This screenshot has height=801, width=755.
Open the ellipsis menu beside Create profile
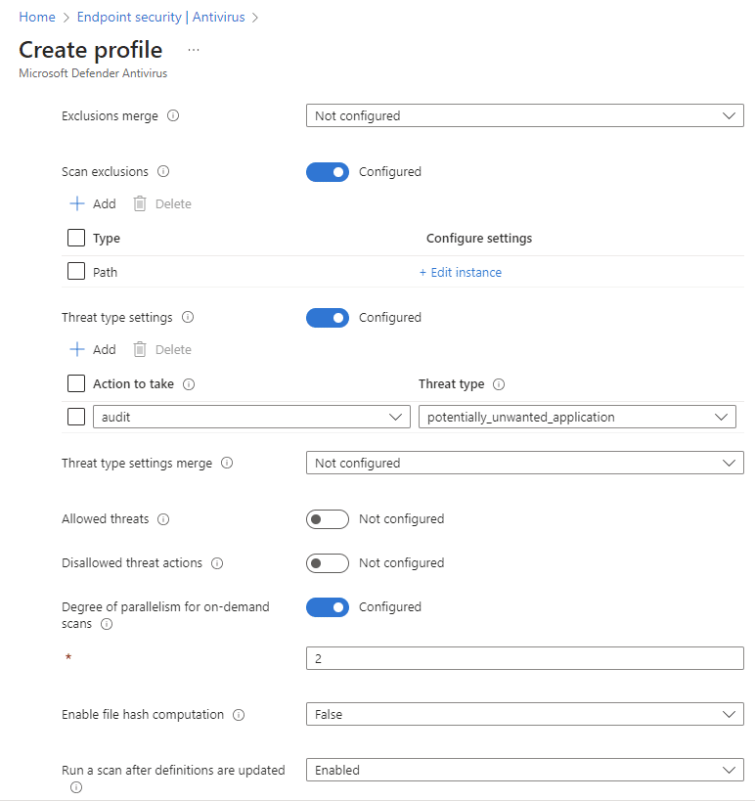coord(194,50)
